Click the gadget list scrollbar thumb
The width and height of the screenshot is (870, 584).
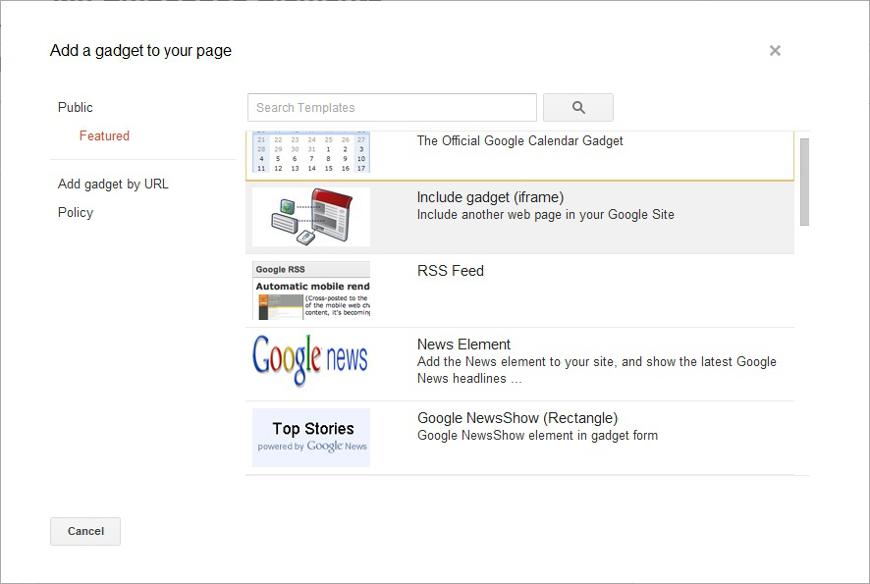pyautogui.click(x=804, y=182)
